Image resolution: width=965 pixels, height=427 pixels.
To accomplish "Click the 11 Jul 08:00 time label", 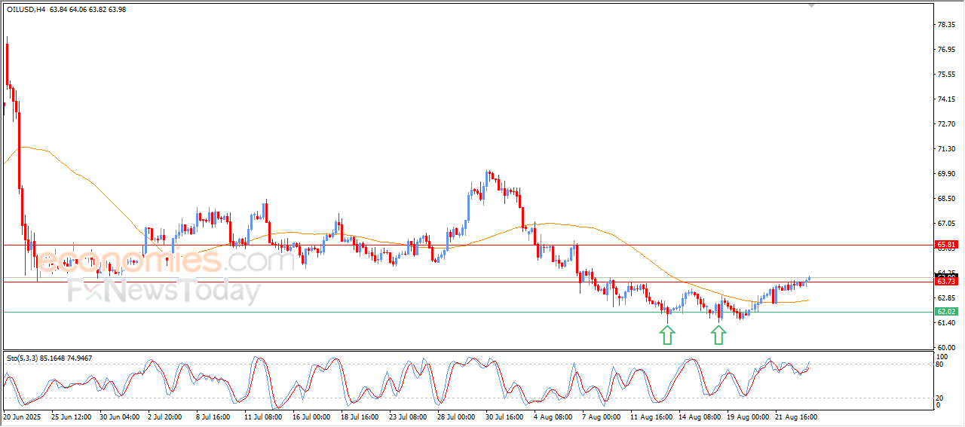I will [263, 416].
